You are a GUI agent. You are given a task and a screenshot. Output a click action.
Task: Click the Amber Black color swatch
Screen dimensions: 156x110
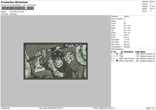coord(117,61)
